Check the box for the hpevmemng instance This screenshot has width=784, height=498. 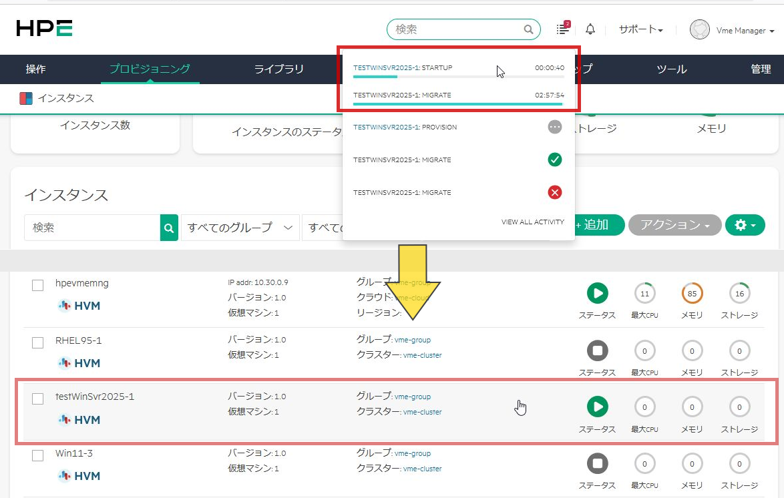coord(38,286)
